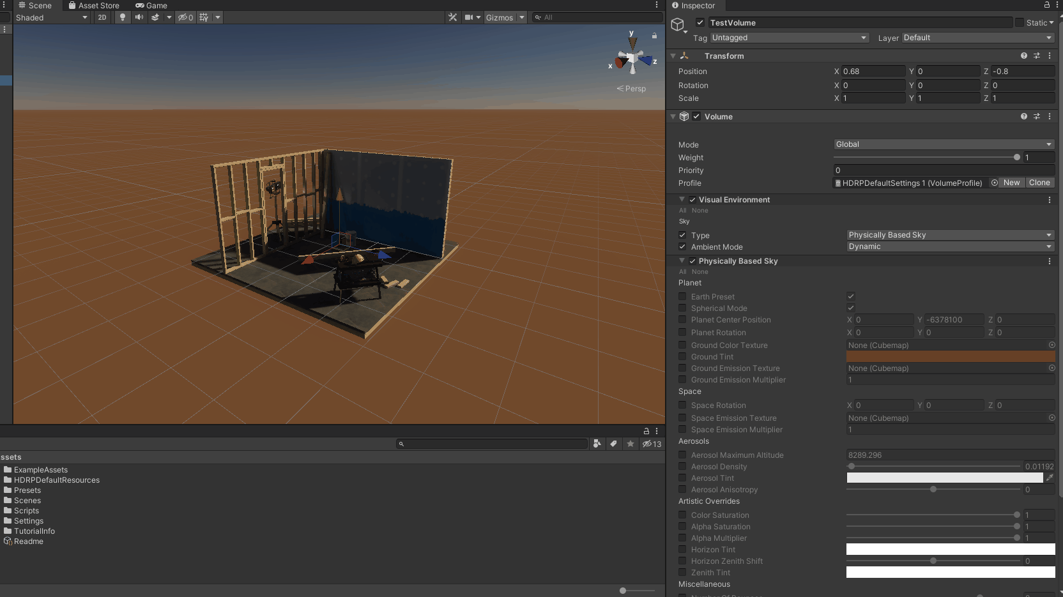This screenshot has width=1063, height=597.
Task: Disable the TestVolume GameObject active checkbox
Action: [x=700, y=22]
